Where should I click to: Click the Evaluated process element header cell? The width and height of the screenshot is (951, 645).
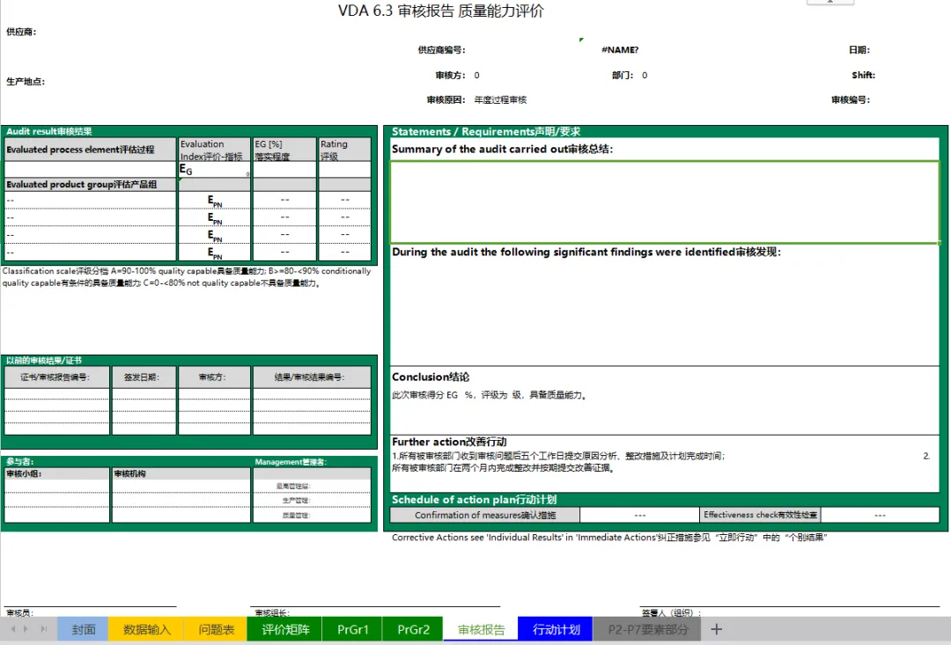point(90,149)
